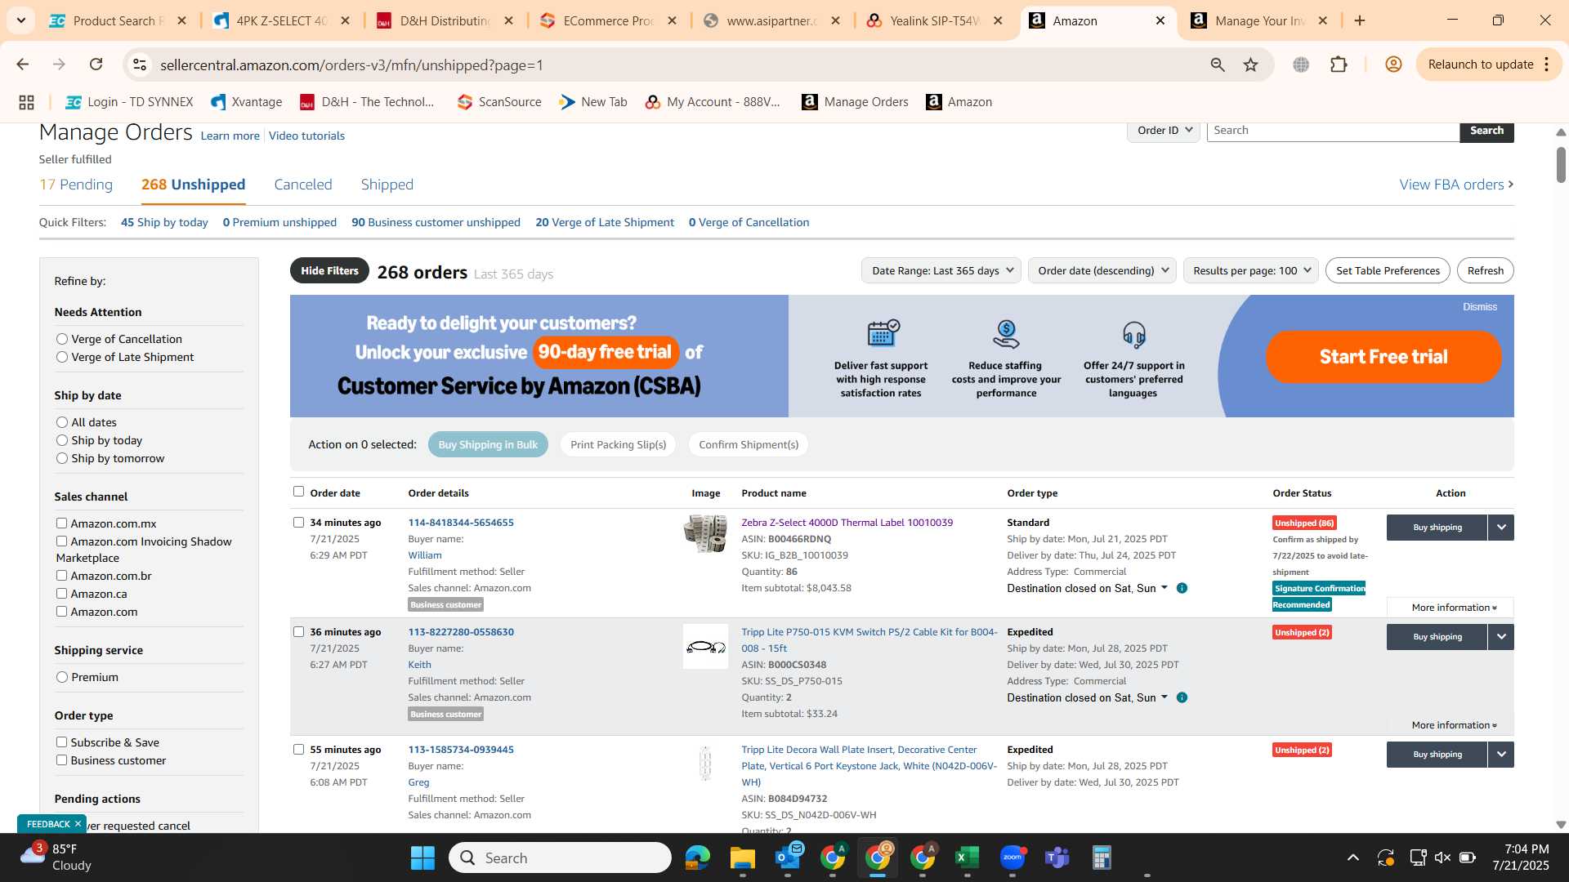Check the Amazon.com.mx sales channel box
Image resolution: width=1569 pixels, height=882 pixels.
(x=61, y=523)
